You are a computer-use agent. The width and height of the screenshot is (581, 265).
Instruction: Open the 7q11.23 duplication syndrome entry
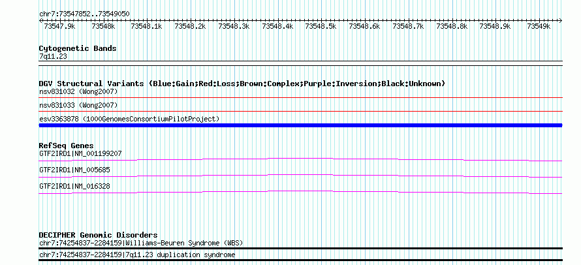coord(137,255)
